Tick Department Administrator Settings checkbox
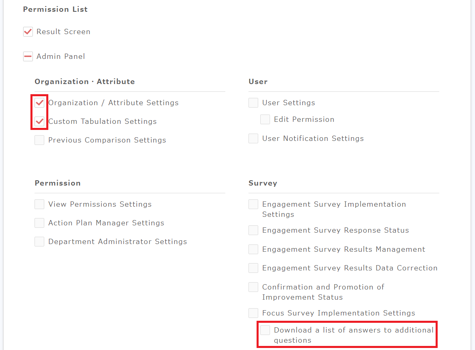Screen dimensions: 475x350 tap(39, 242)
